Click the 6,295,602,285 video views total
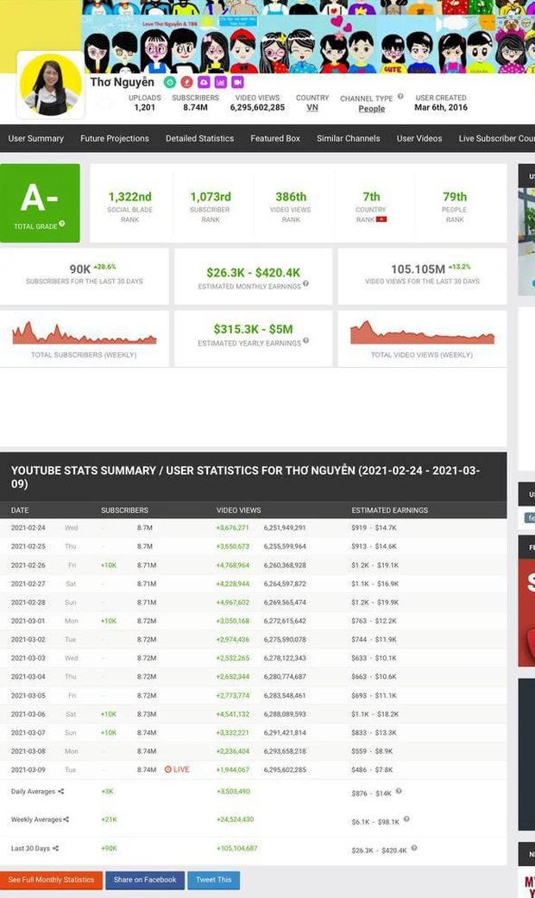535x898 pixels. [x=257, y=107]
